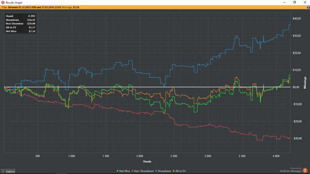The image size is (310, 174).
Task: Click the -$10,00 y-axis label
Action: [x=297, y=104]
